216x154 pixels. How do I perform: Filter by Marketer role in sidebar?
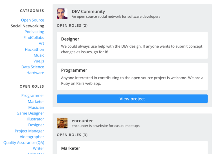coord(36,101)
